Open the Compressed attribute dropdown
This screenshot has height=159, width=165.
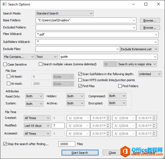(x=117, y=96)
